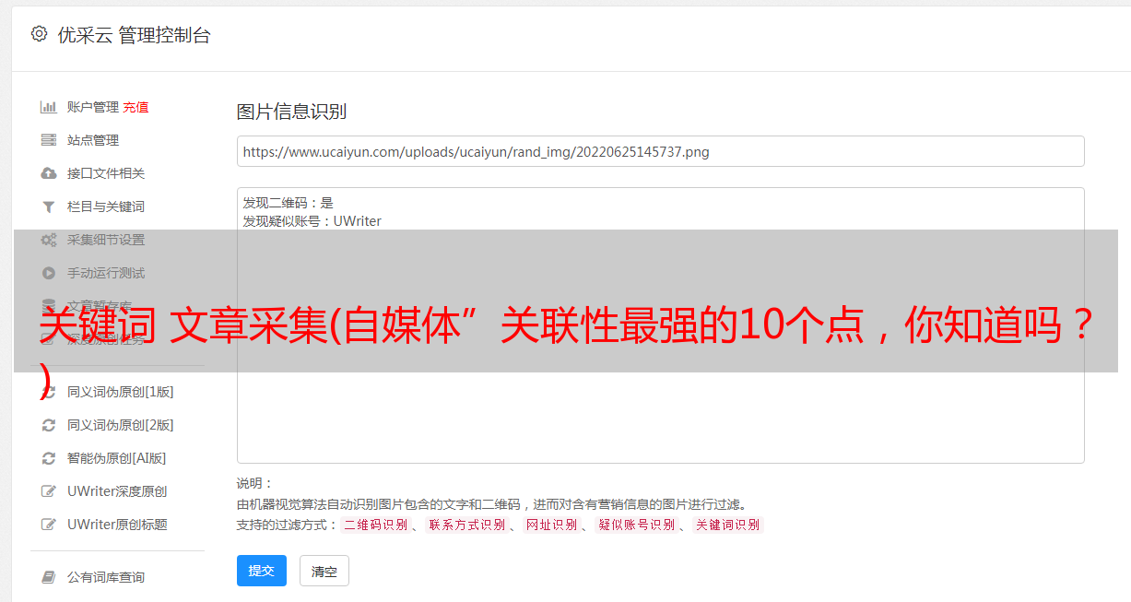Click the 说明： label
This screenshot has height=602, width=1131.
(x=255, y=483)
